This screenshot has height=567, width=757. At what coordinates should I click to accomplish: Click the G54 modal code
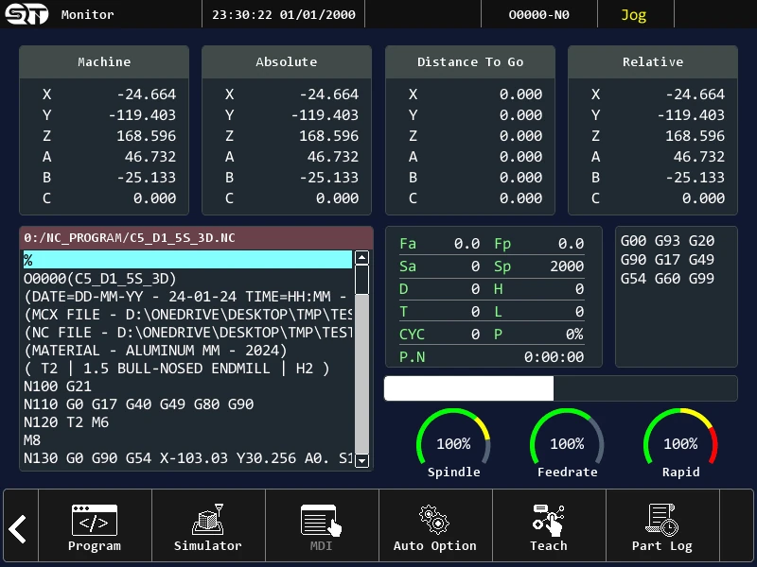click(x=633, y=278)
